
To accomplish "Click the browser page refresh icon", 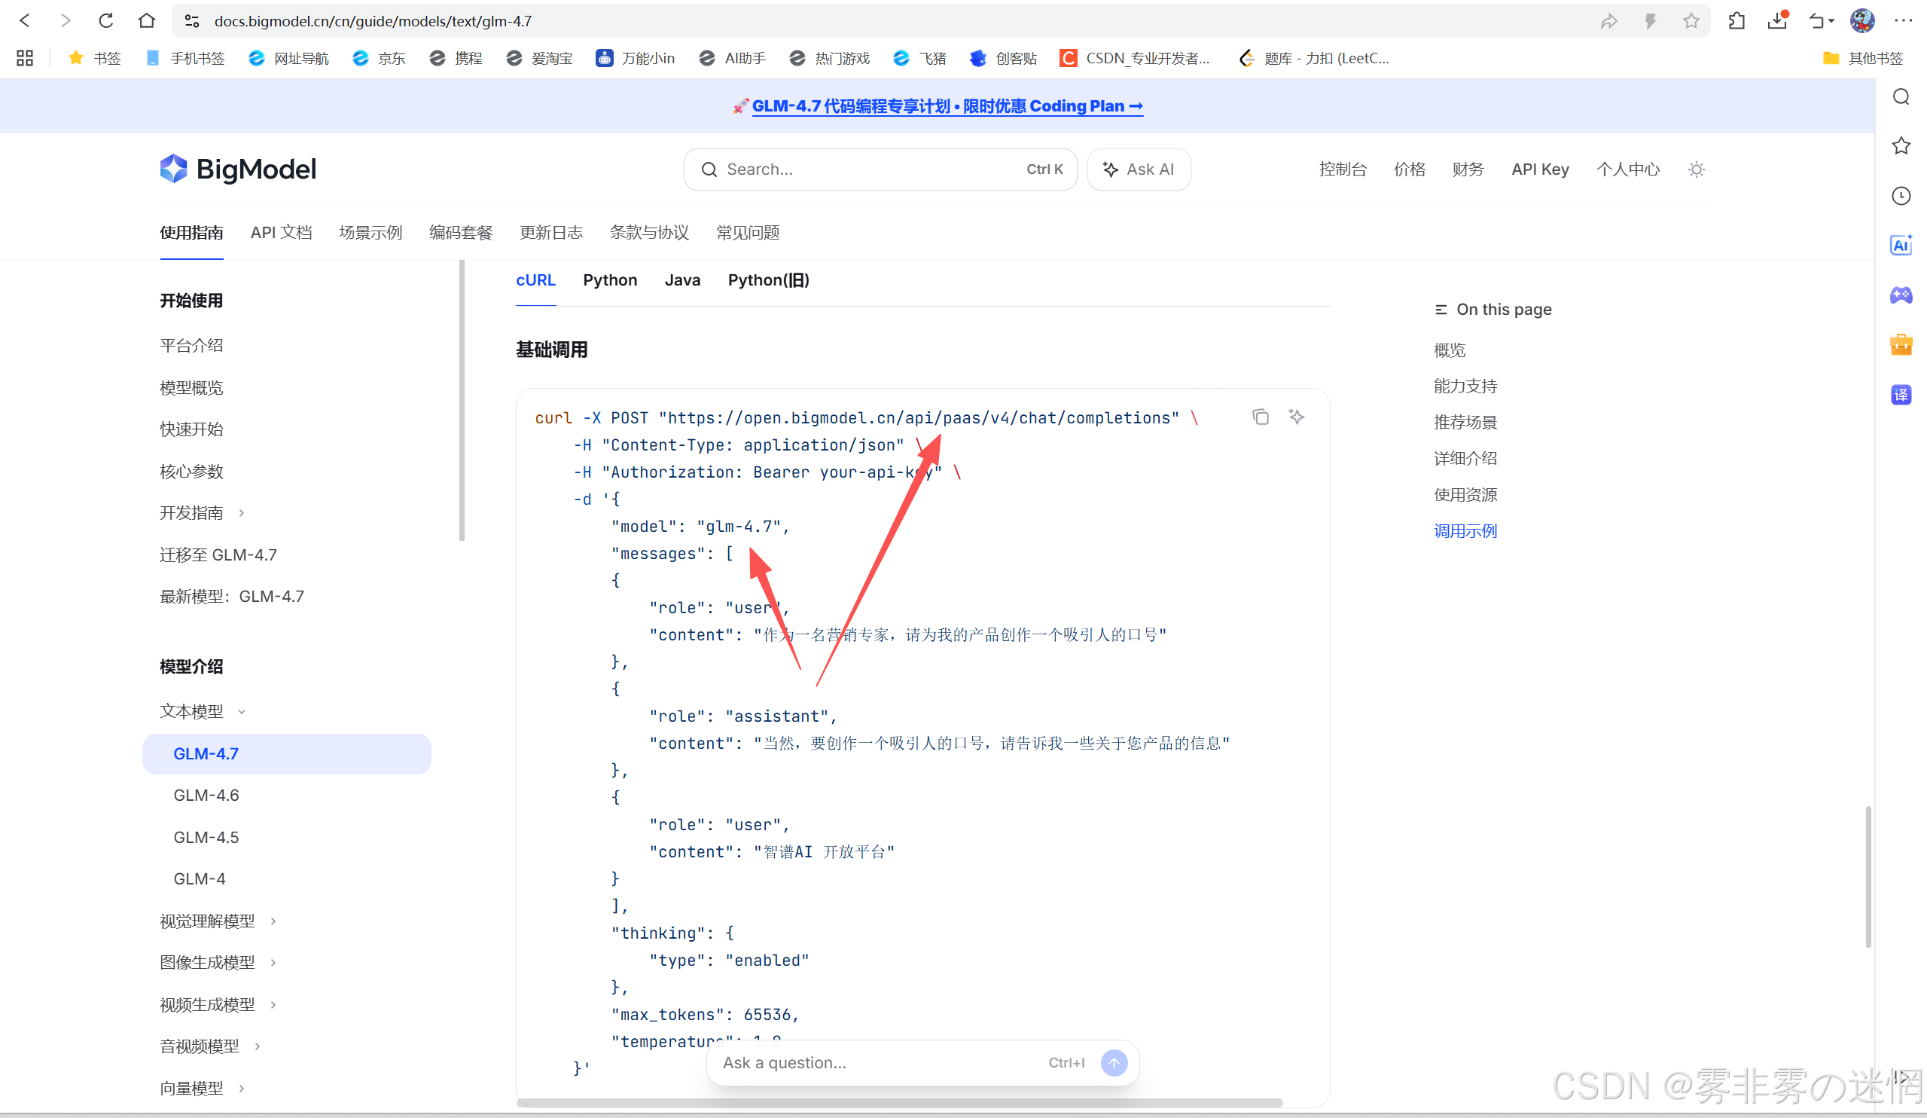I will 106,20.
